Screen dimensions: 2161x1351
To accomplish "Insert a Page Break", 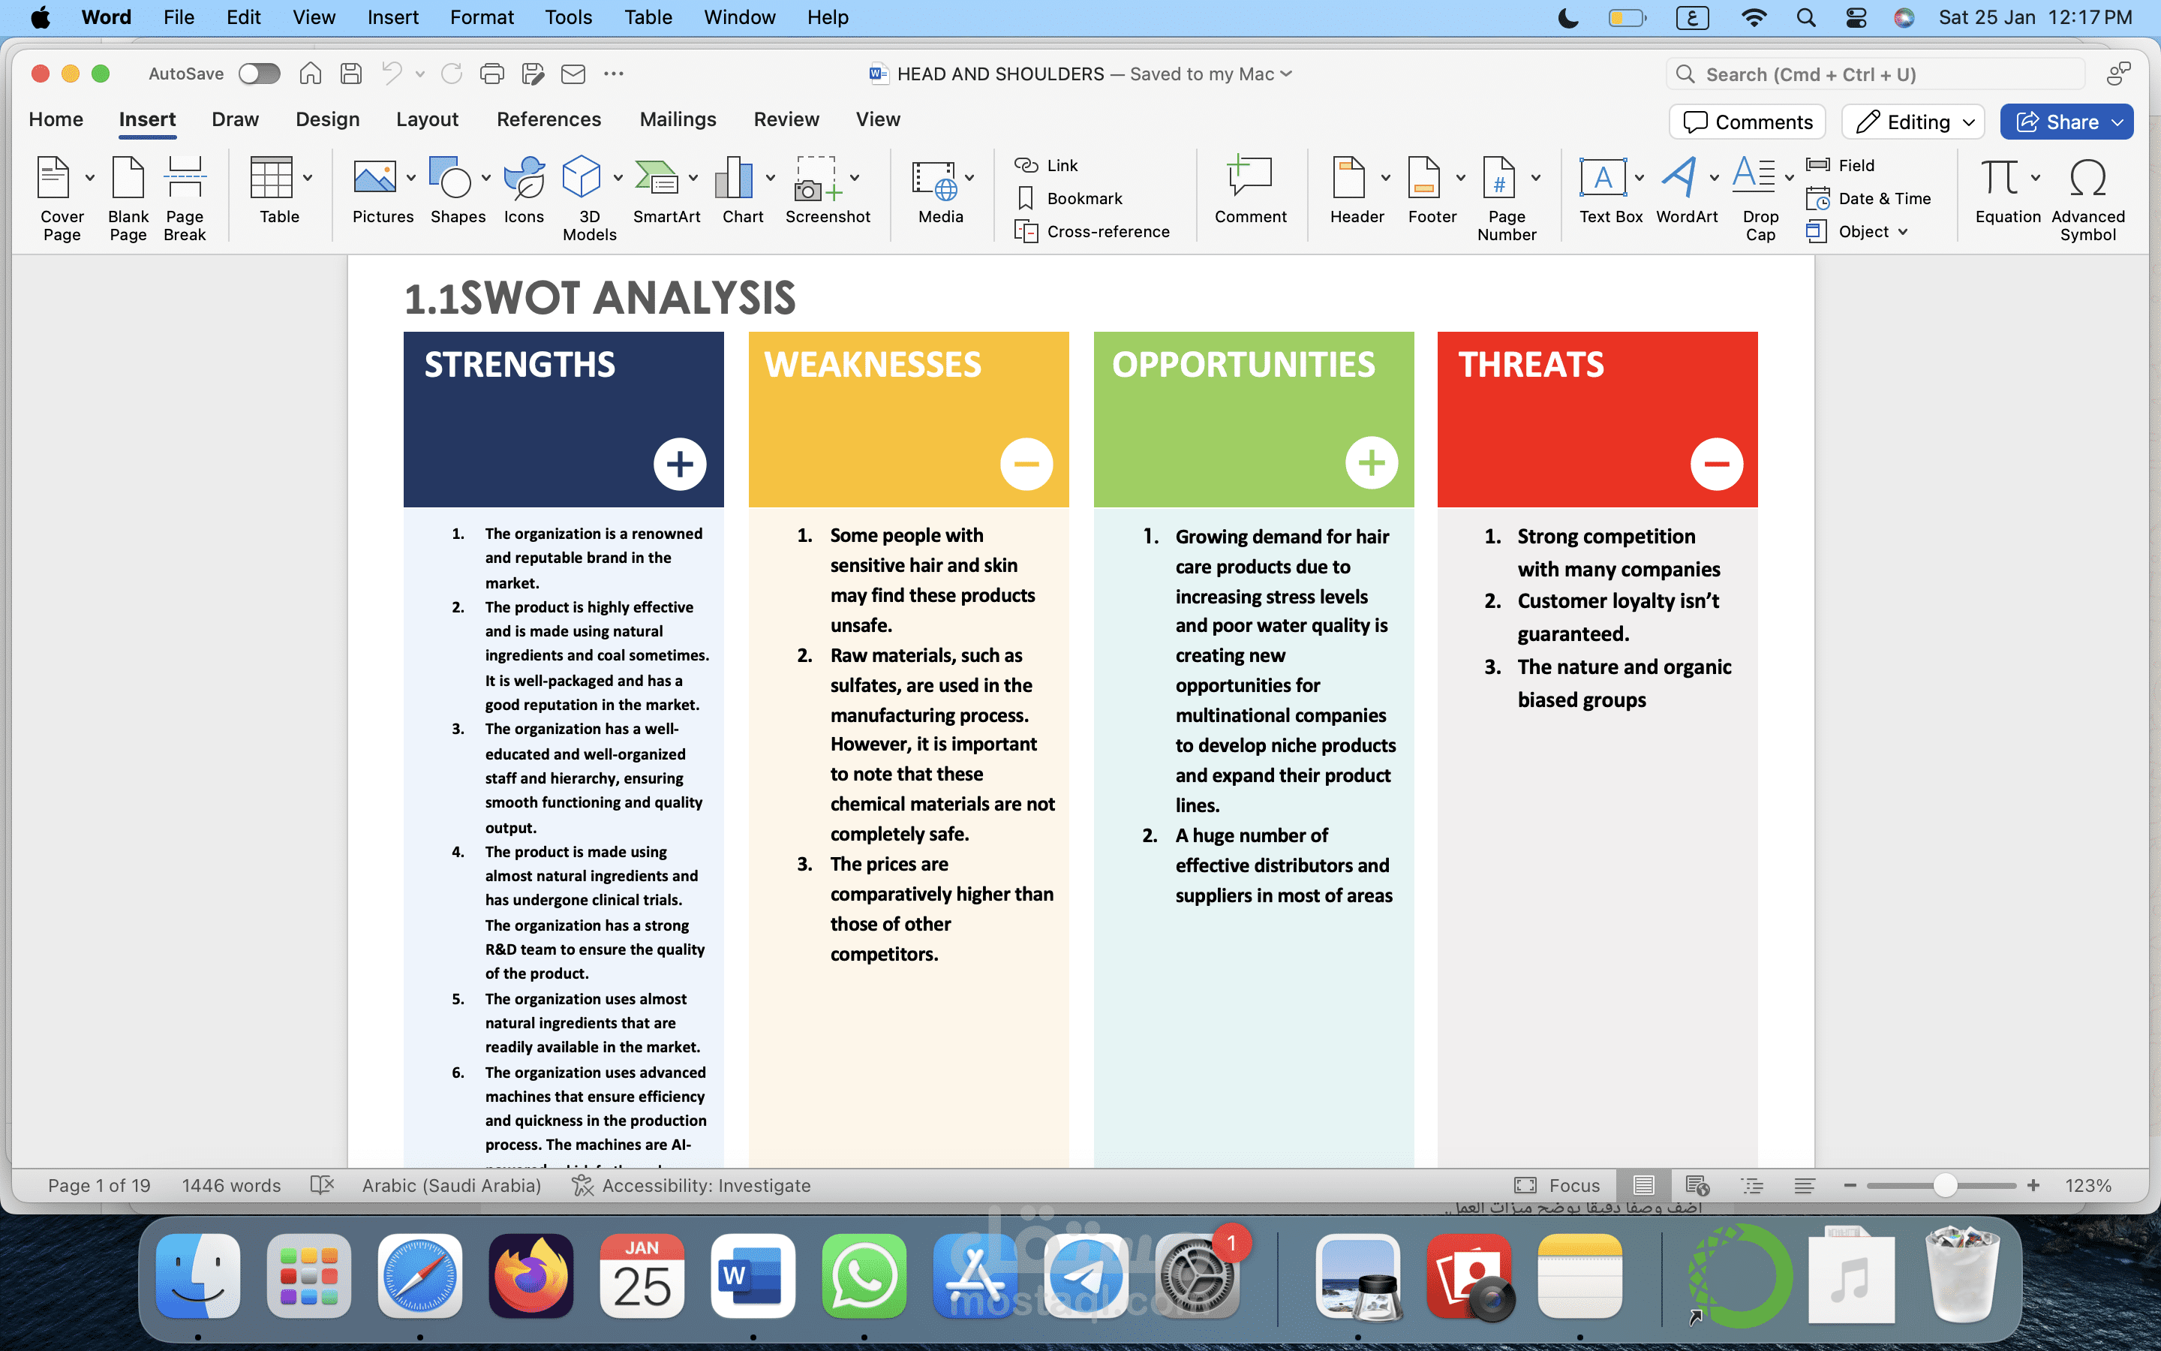I will click(x=185, y=197).
